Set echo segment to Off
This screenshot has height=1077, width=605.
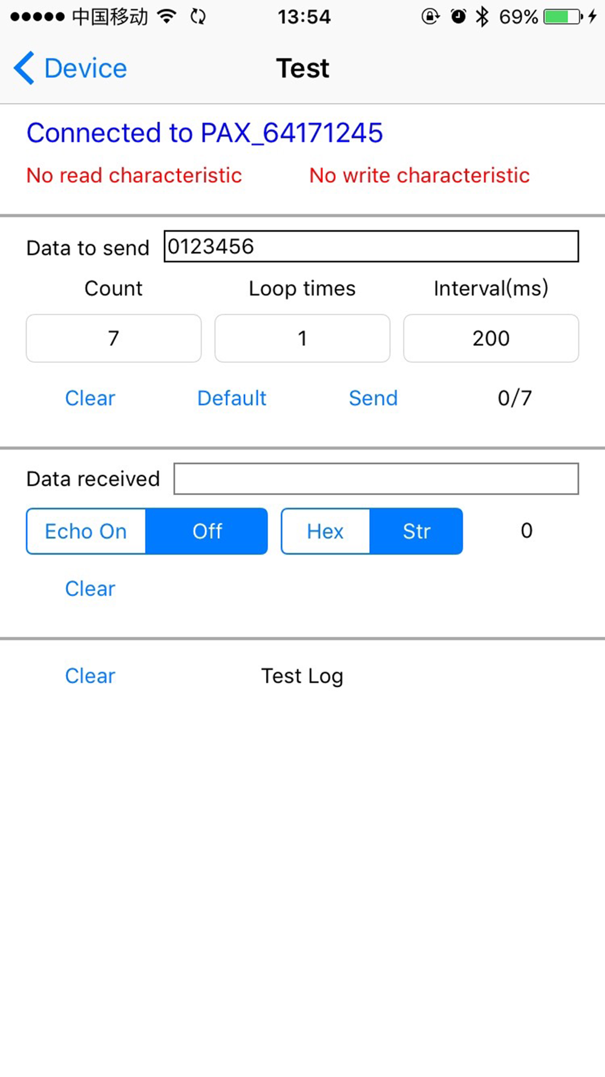207,531
